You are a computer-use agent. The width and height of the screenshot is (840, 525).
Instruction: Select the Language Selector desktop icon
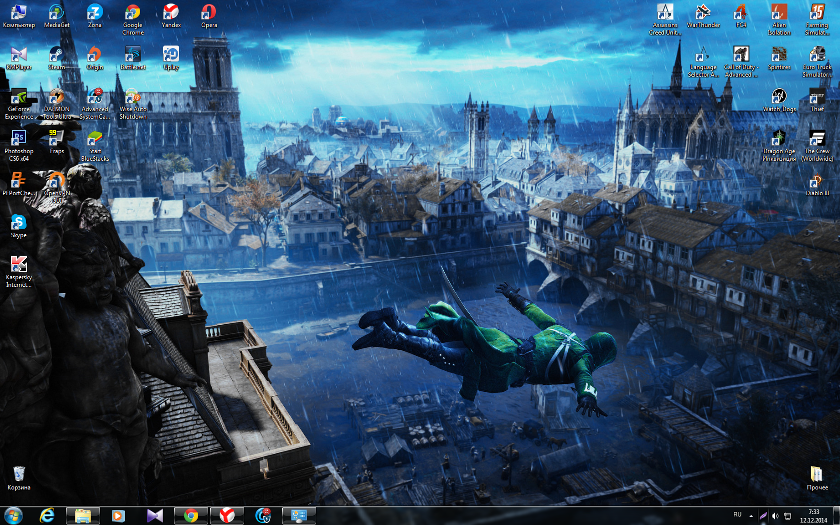pos(703,62)
